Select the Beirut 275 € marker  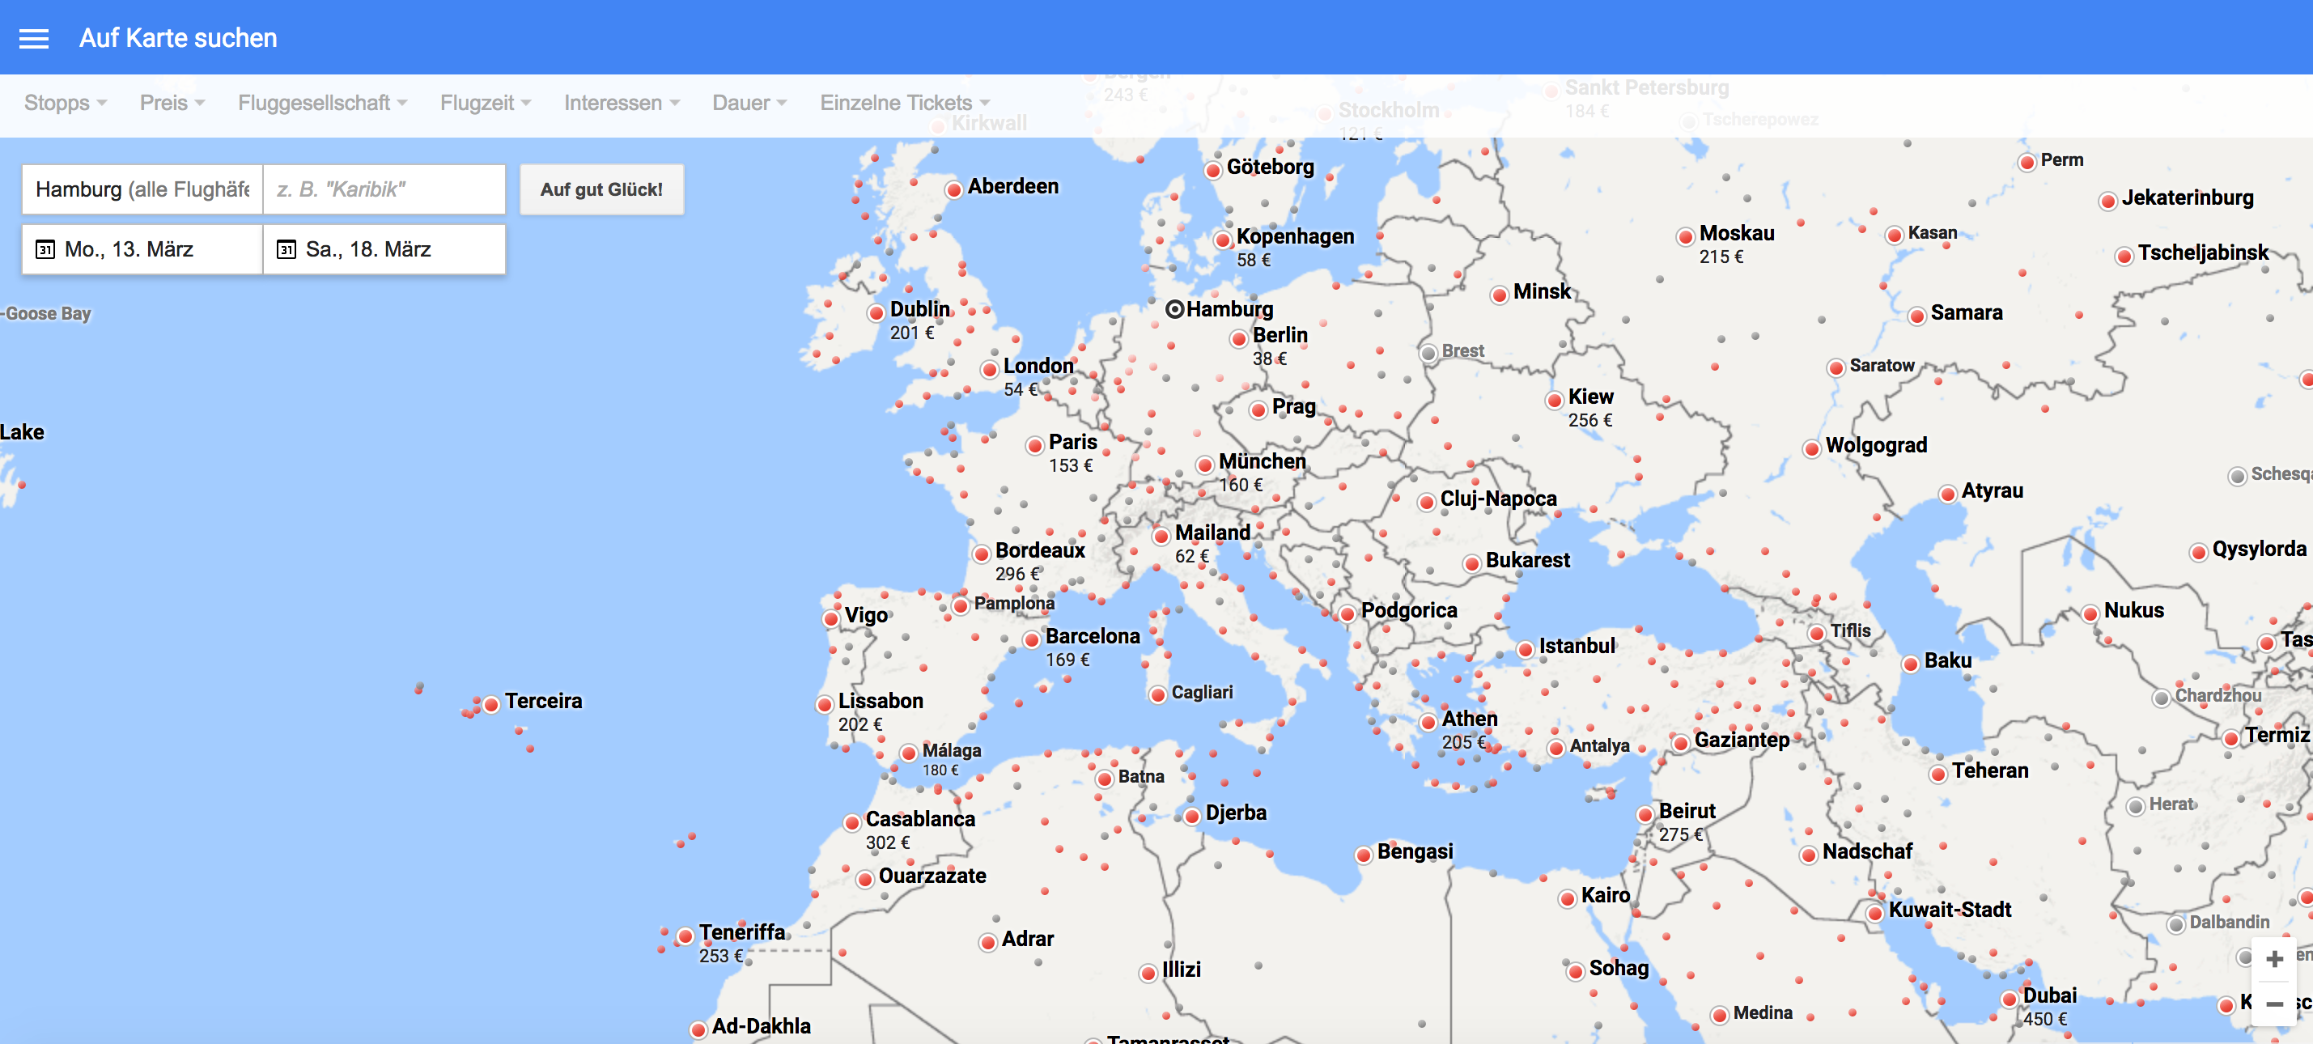point(1646,814)
